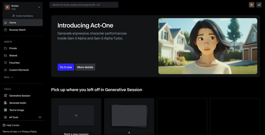Click the Text to Image tool icon
The height and width of the screenshot is (135, 265).
5,110
